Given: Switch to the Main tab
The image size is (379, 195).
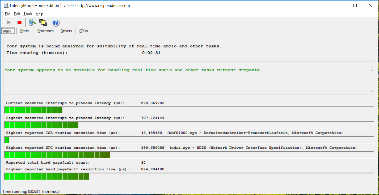Looking at the screenshot, I should click(7, 31).
